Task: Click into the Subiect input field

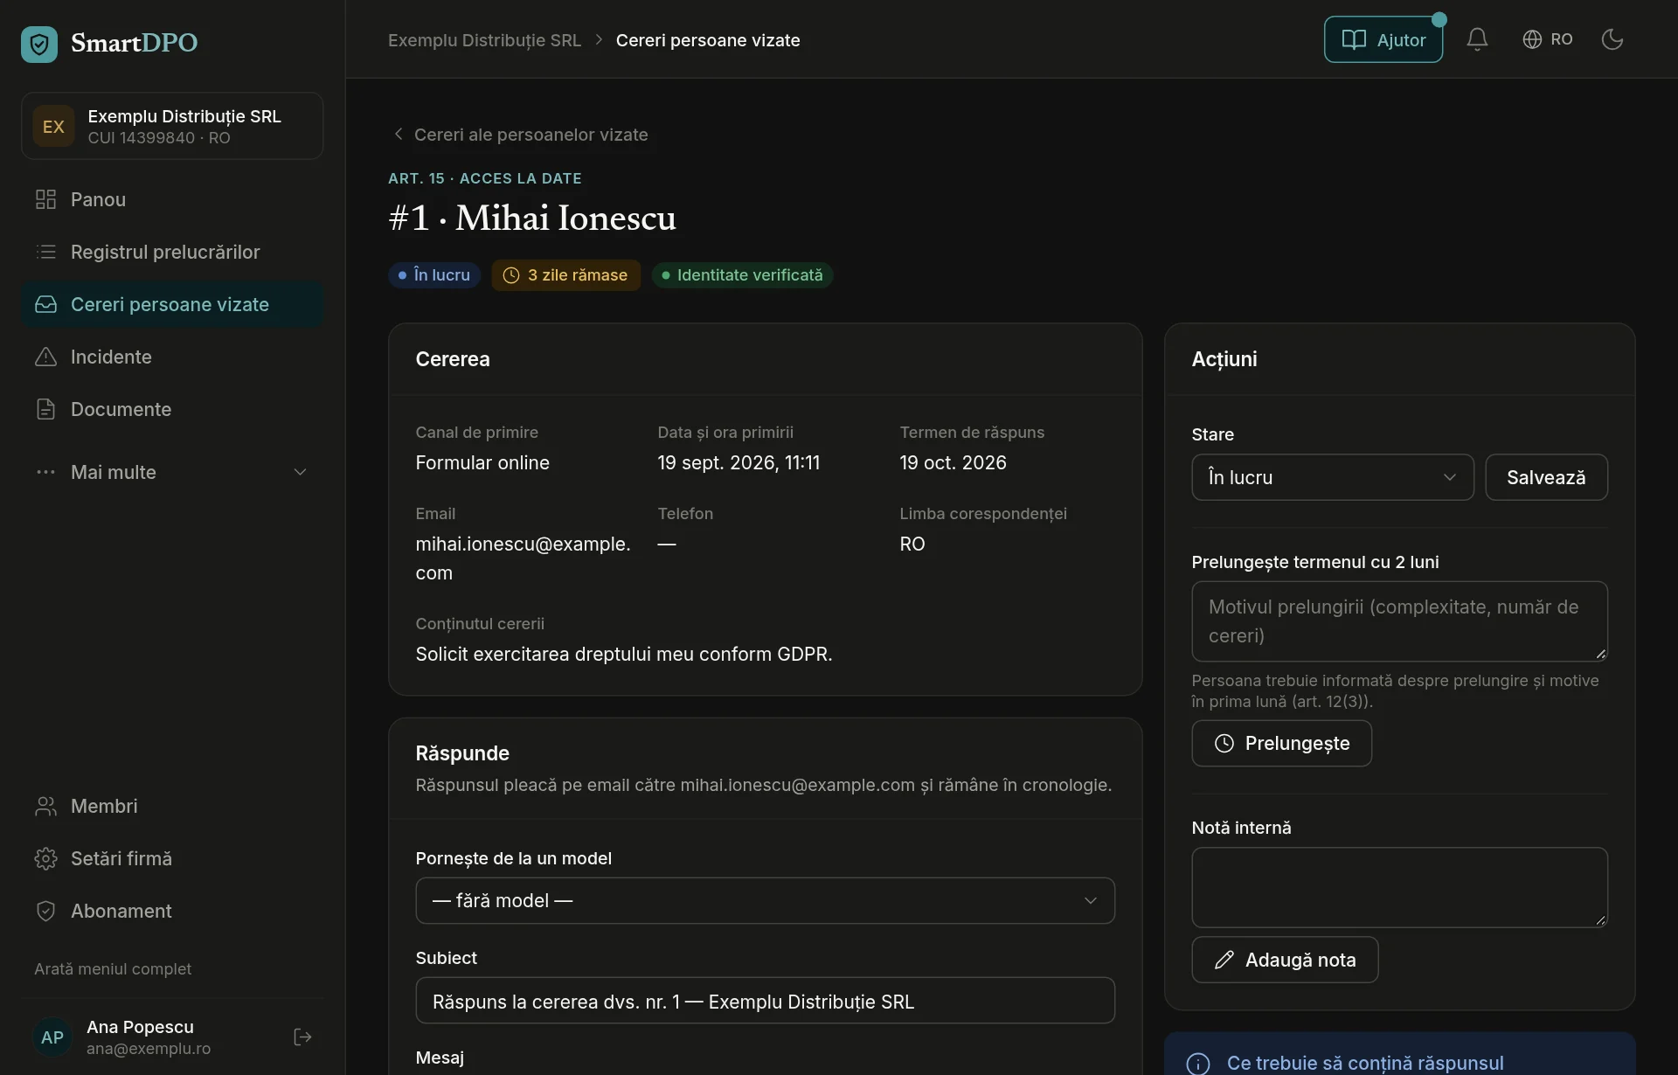Action: [765, 1000]
